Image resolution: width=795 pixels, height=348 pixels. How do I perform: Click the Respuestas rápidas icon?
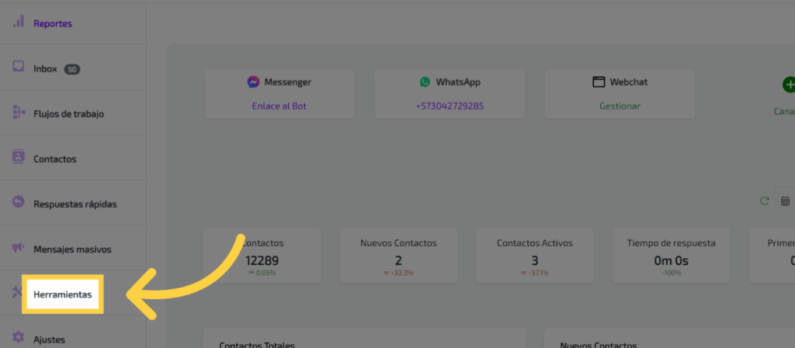click(19, 203)
